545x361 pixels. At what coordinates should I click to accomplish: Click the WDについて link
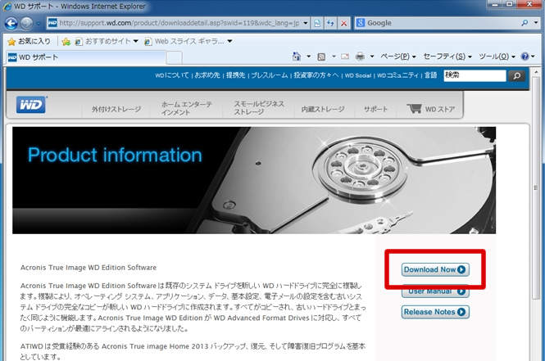click(172, 75)
